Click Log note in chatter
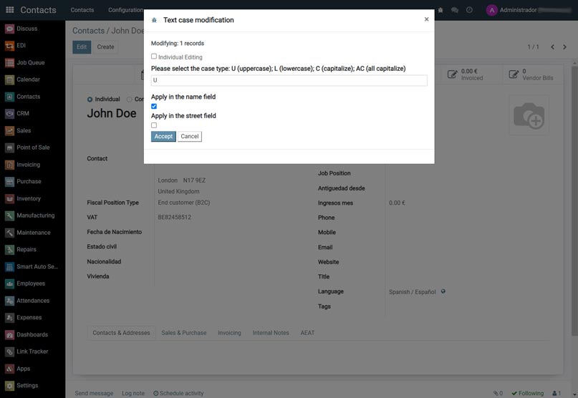Screen dimensions: 578x398 (x=133, y=393)
